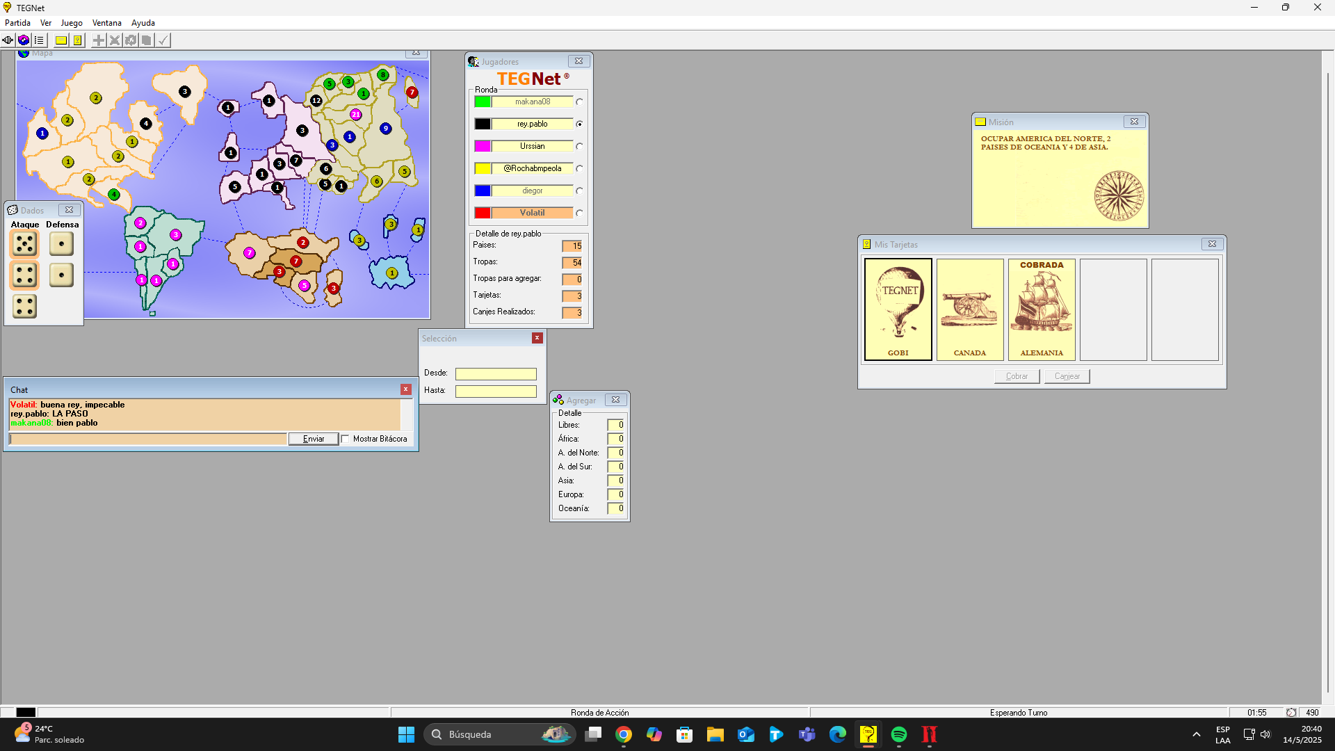Click the green makana08 color swatch

483,102
